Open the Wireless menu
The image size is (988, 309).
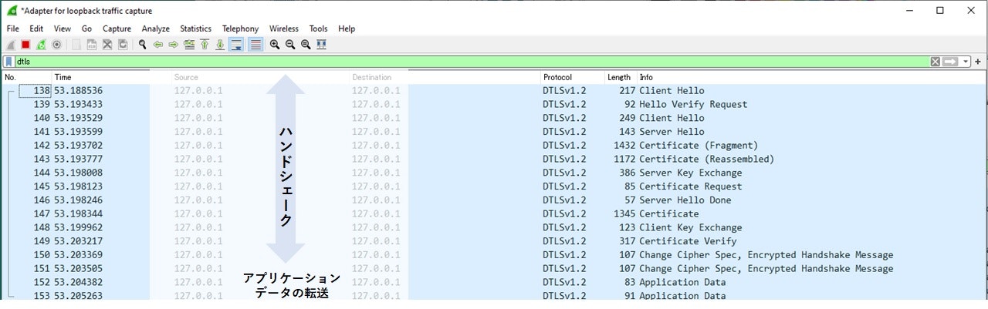[x=284, y=29]
